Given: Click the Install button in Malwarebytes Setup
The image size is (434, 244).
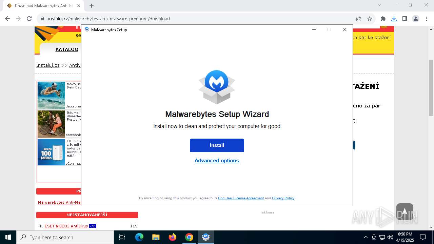Looking at the screenshot, I should 217,145.
